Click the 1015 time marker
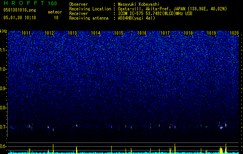 pos(119,33)
